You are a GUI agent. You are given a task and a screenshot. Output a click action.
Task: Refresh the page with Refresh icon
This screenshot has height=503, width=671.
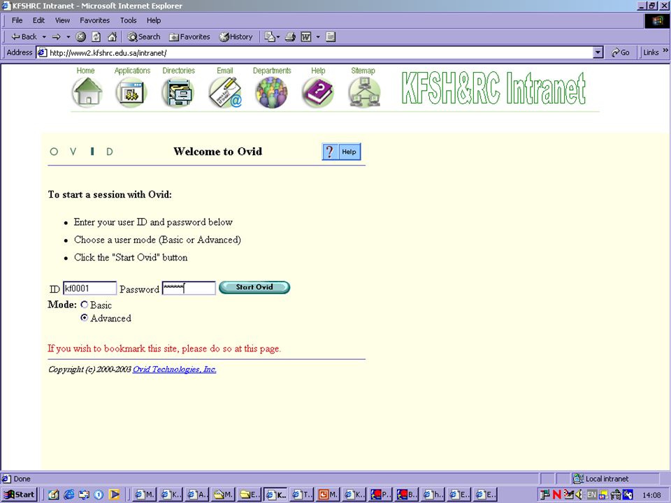click(x=96, y=37)
